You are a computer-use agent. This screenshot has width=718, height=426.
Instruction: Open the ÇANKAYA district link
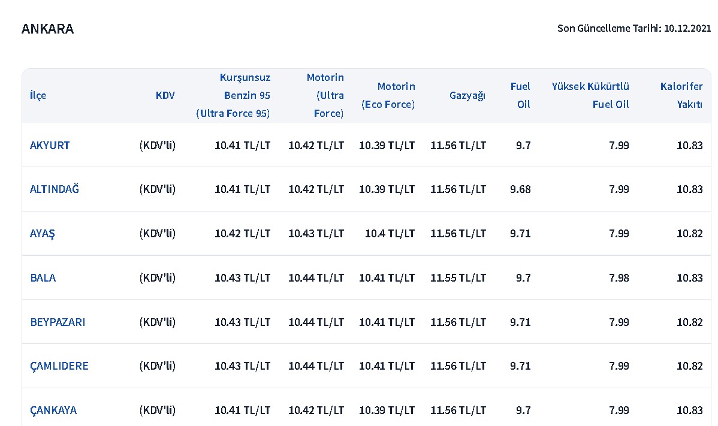(x=53, y=410)
